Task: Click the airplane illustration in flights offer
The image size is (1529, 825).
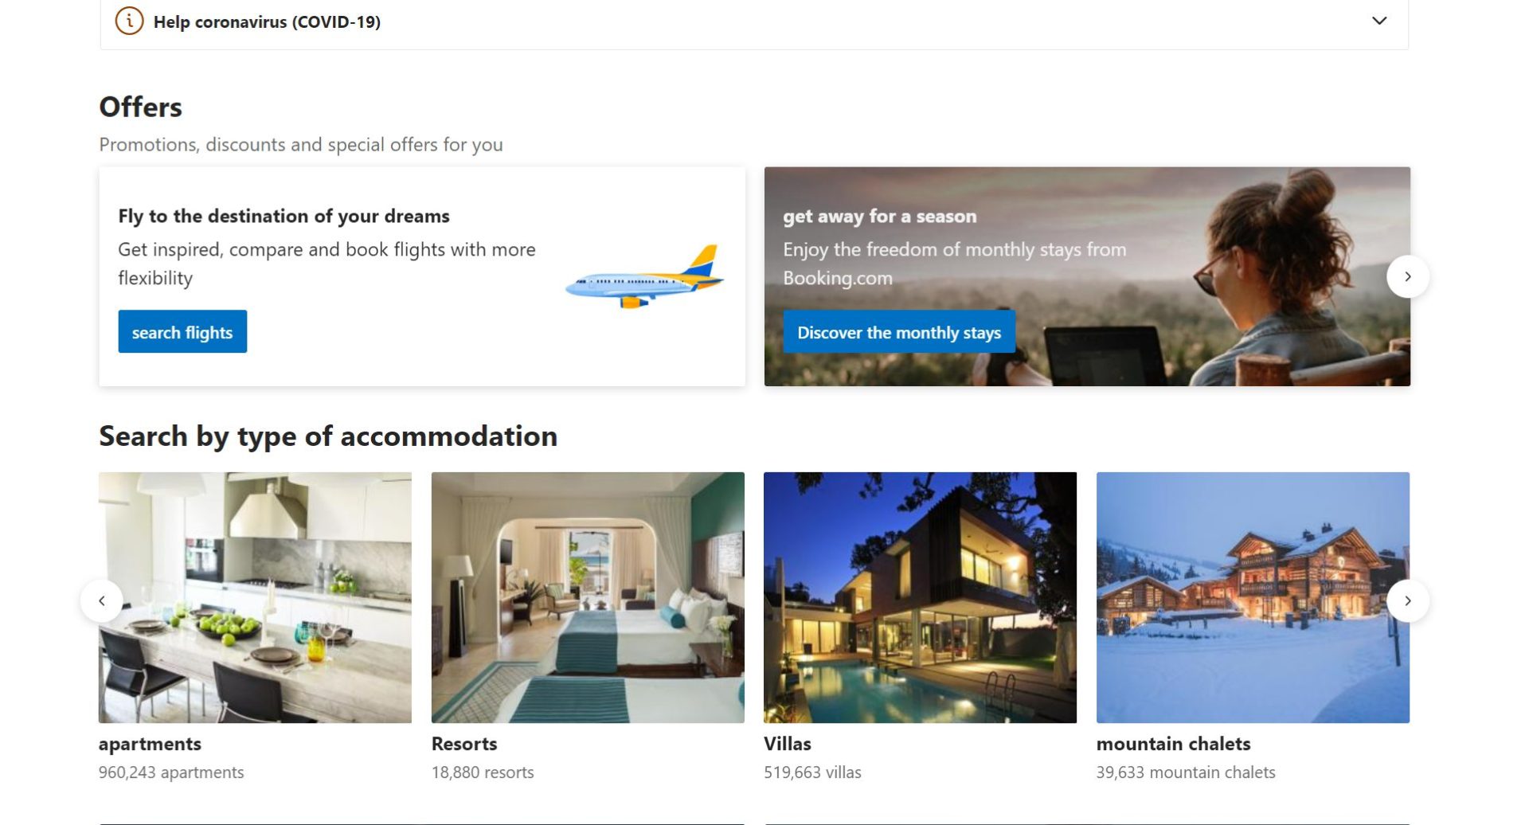Action: pyautogui.click(x=644, y=277)
